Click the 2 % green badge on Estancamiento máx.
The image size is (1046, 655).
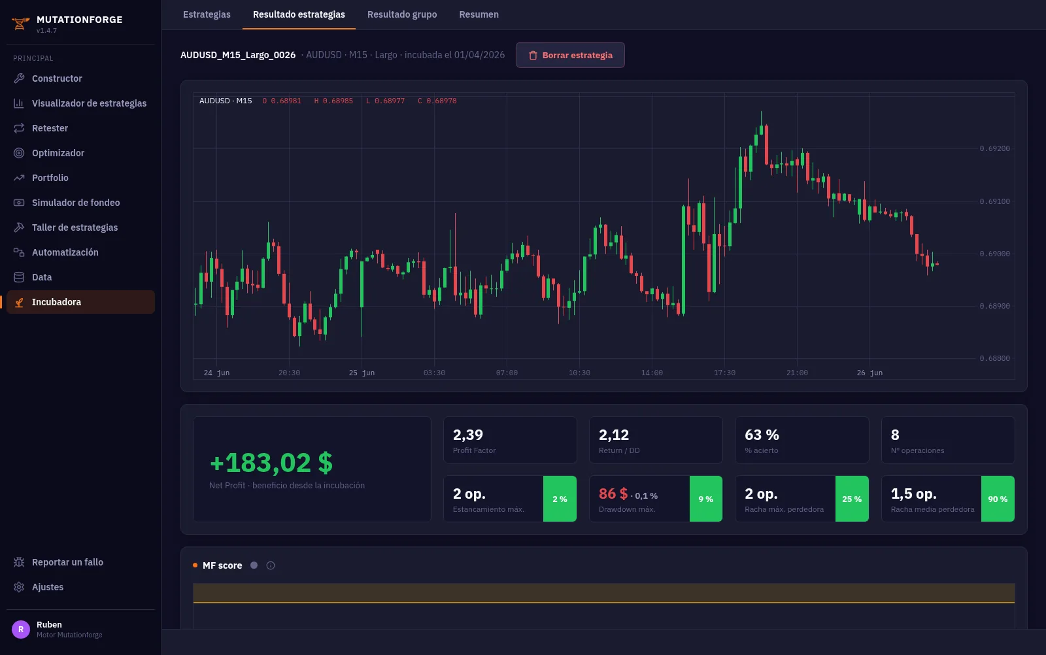(560, 499)
